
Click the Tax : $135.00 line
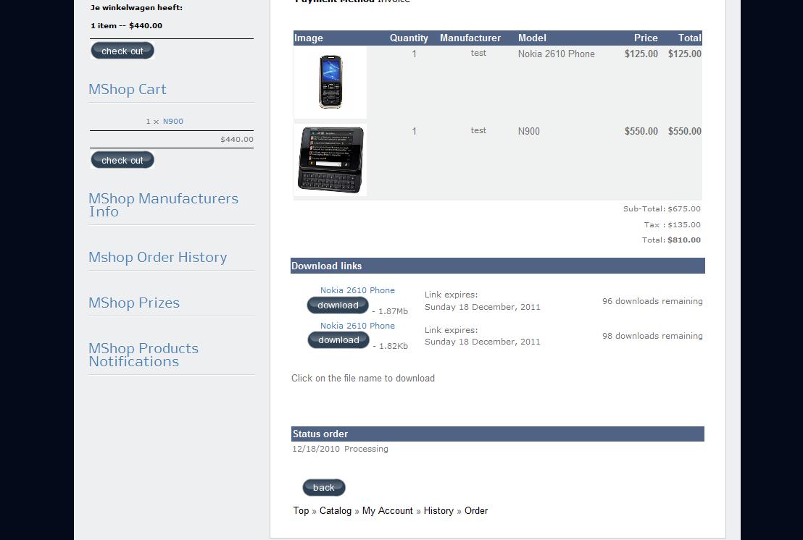673,224
